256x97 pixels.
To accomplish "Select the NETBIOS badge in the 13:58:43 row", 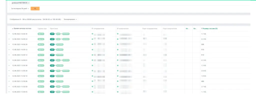I will tap(66, 92).
